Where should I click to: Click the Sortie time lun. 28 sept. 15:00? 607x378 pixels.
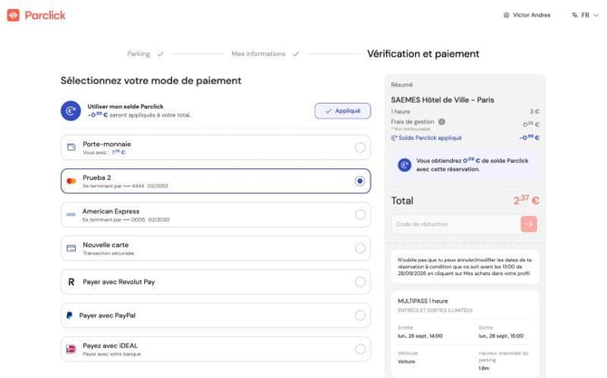coord(501,335)
